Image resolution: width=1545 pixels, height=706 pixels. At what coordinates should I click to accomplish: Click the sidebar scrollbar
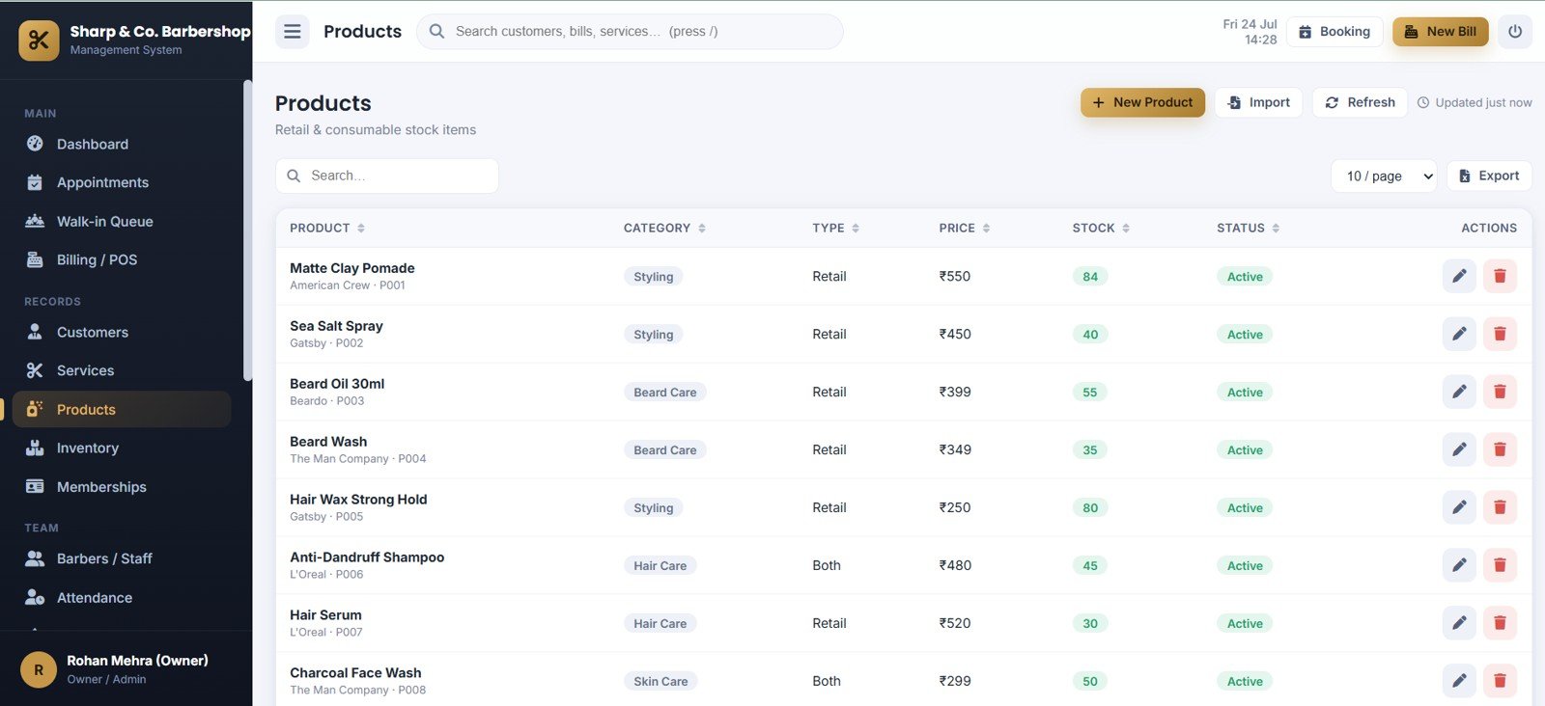(247, 230)
